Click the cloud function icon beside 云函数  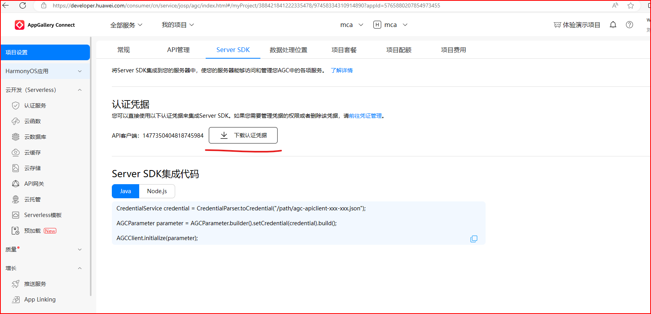coord(16,121)
